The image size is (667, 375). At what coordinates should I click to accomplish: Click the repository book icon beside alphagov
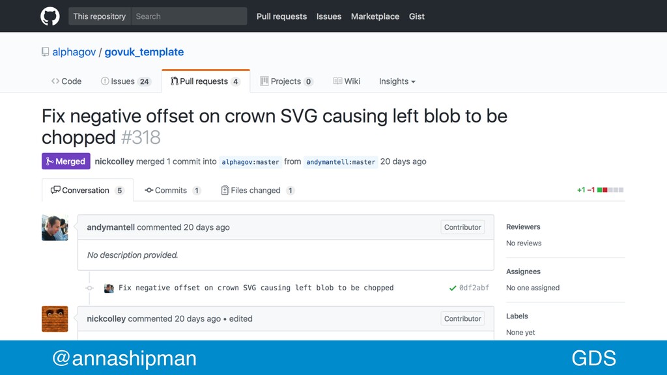tap(45, 52)
